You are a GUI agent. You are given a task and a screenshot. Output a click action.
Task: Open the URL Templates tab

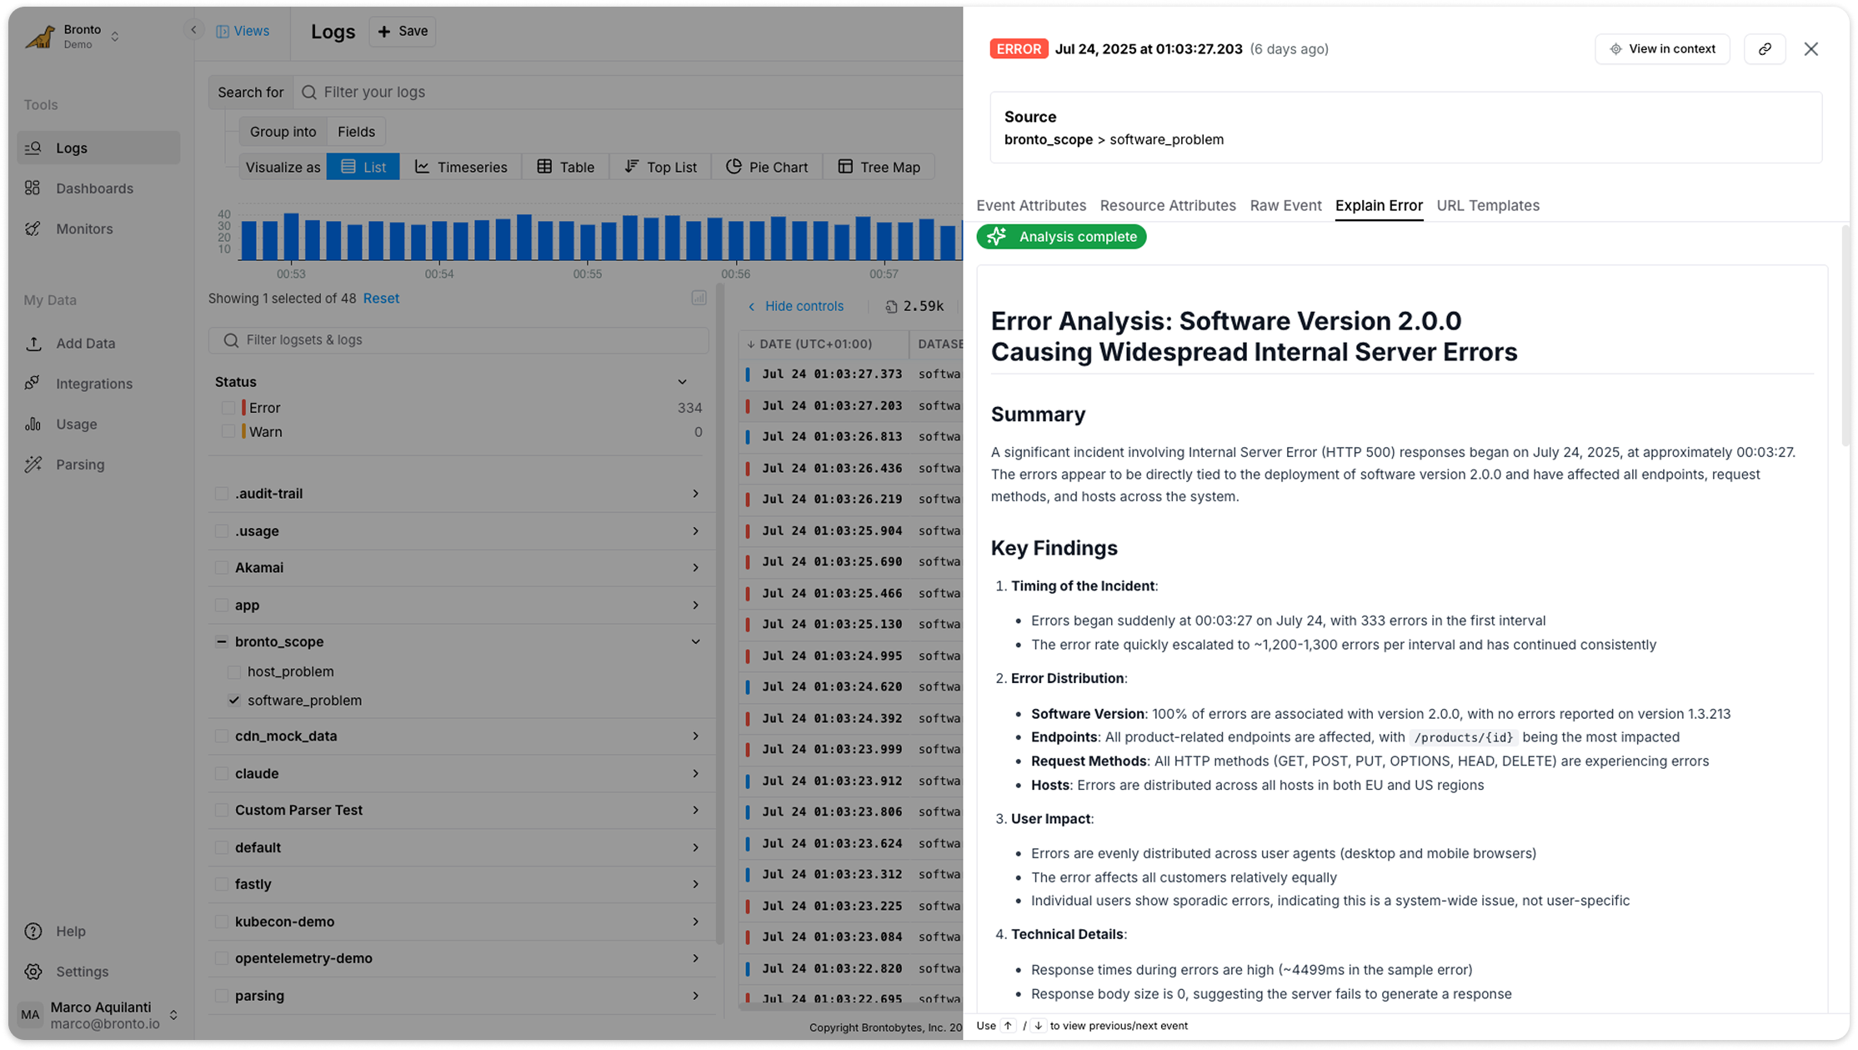point(1487,205)
